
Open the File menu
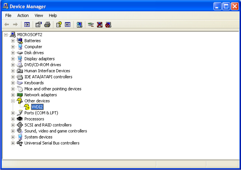click(8, 15)
